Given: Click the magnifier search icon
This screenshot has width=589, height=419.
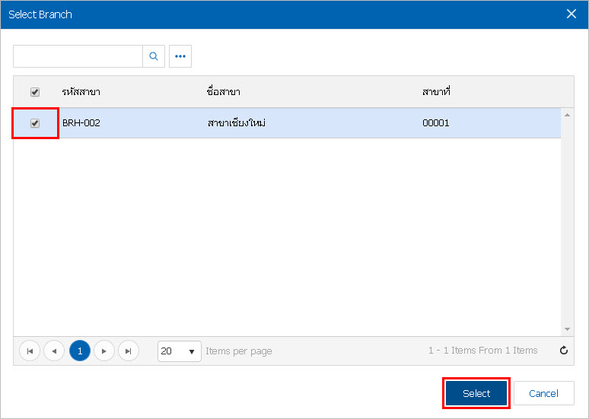Looking at the screenshot, I should coord(154,56).
